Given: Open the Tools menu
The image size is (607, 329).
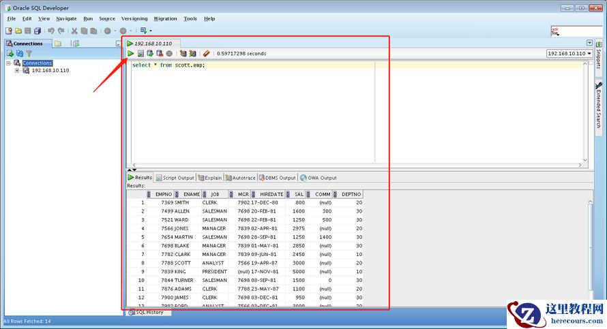Looking at the screenshot, I should coord(190,18).
